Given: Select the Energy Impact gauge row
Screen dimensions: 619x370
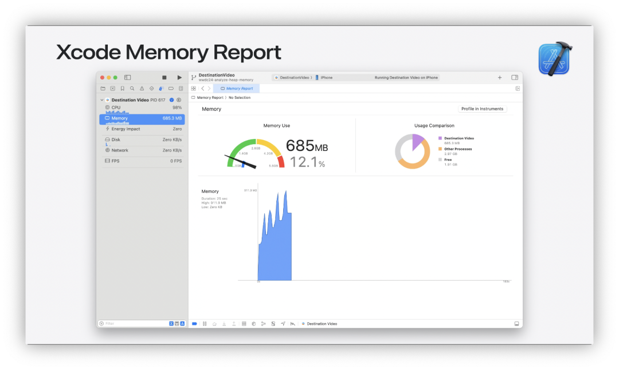Looking at the screenshot, I should pyautogui.click(x=142, y=129).
